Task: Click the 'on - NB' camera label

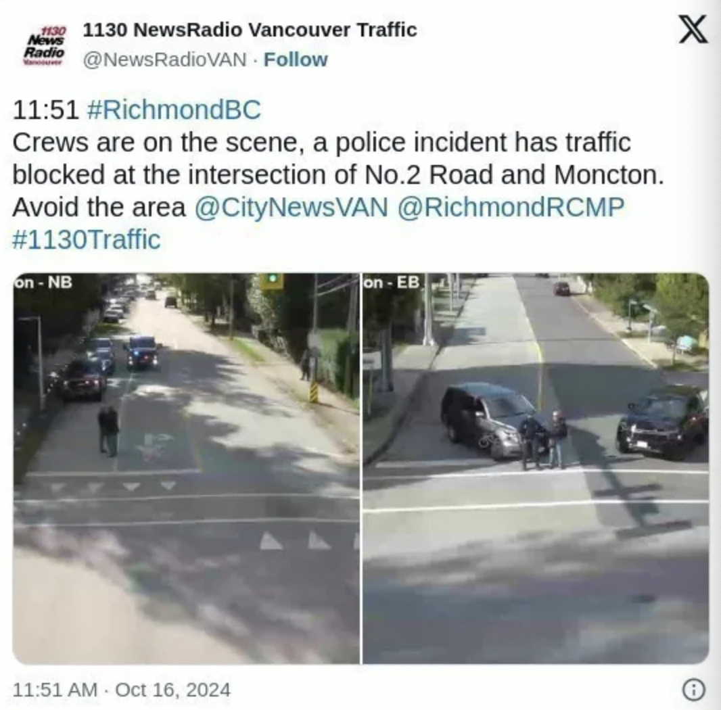Action: click(43, 282)
